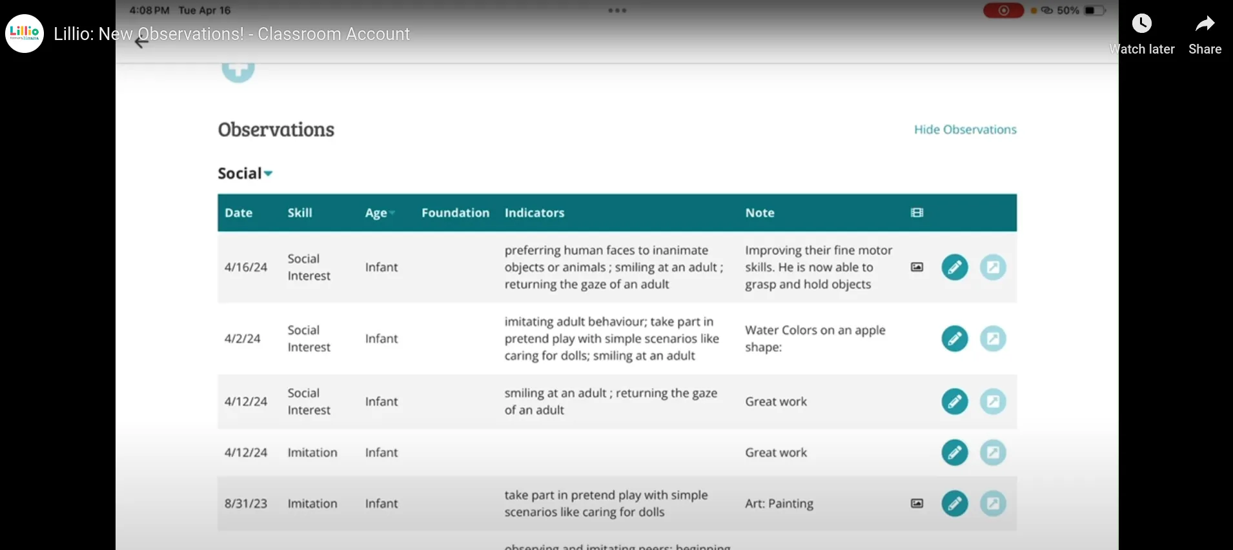Viewport: 1233px width, 550px height.
Task: Go back with the arrow icon
Action: 141,42
